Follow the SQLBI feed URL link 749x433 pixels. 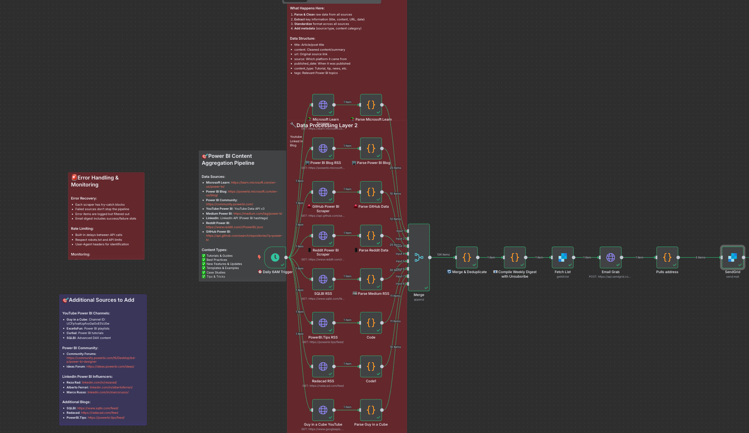[98, 408]
